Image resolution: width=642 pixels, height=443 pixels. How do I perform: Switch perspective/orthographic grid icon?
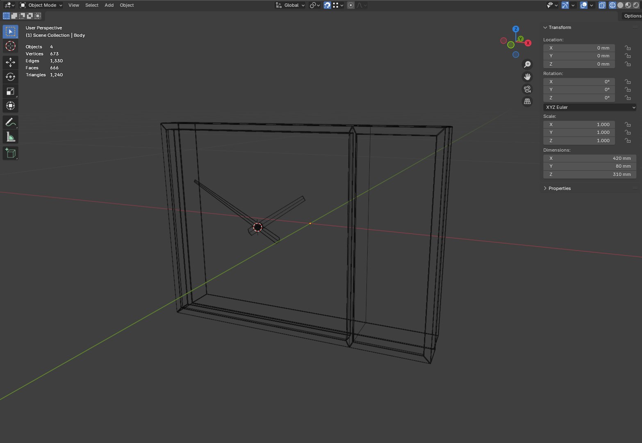(527, 101)
